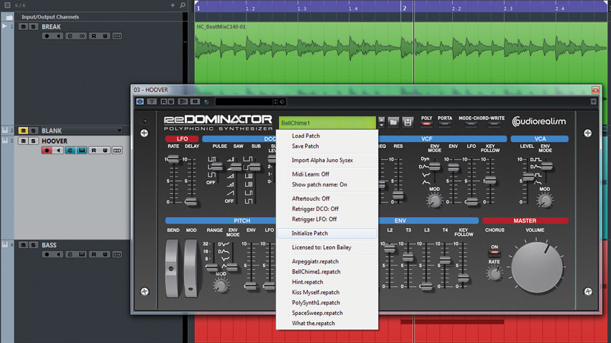Click the reDominator save patch disk icon
Image resolution: width=611 pixels, height=343 pixels.
pos(408,123)
